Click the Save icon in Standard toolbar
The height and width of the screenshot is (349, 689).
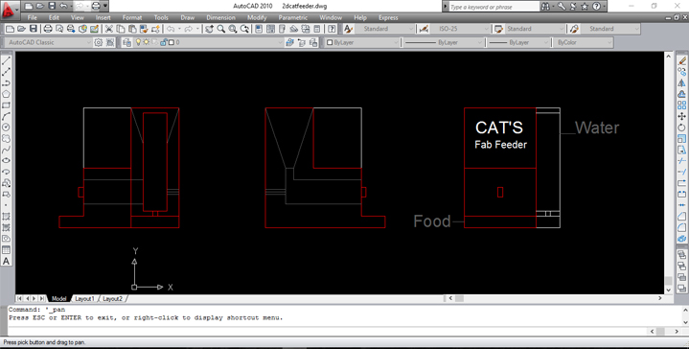pyautogui.click(x=34, y=29)
